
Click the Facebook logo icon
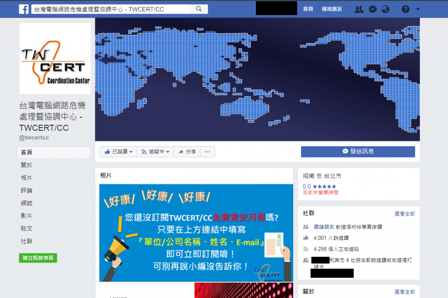pyautogui.click(x=24, y=9)
